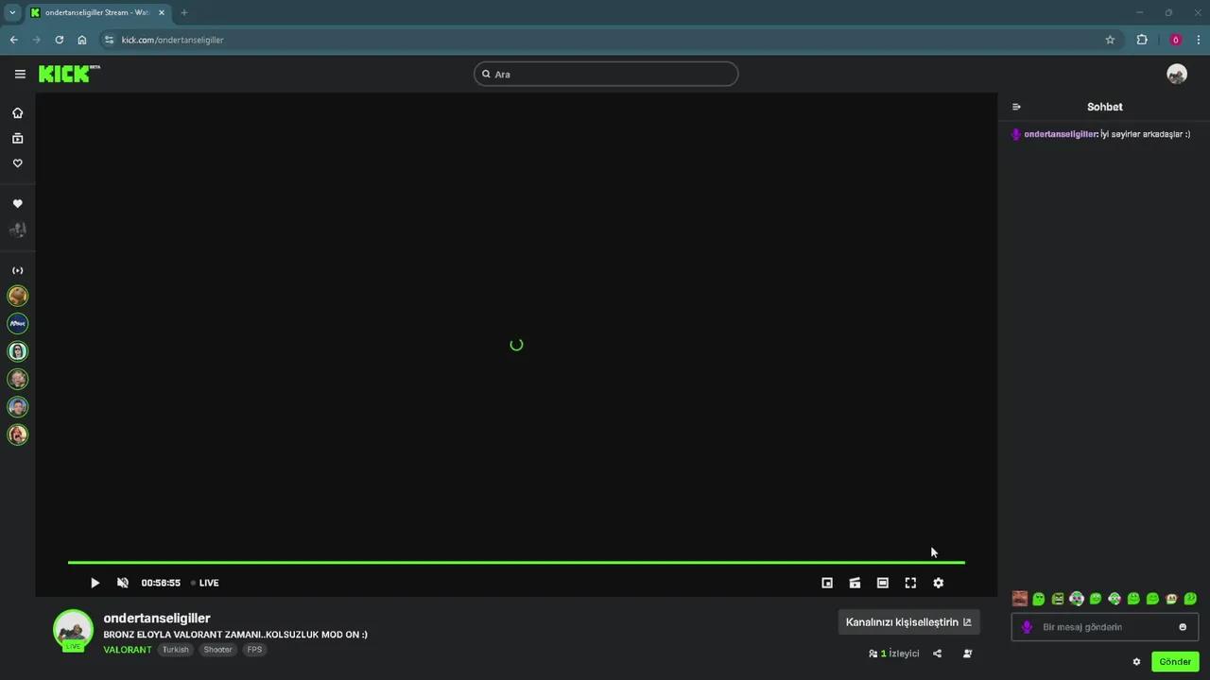Image resolution: width=1210 pixels, height=680 pixels.
Task: Bookmark this page with the star icon
Action: click(x=1110, y=40)
